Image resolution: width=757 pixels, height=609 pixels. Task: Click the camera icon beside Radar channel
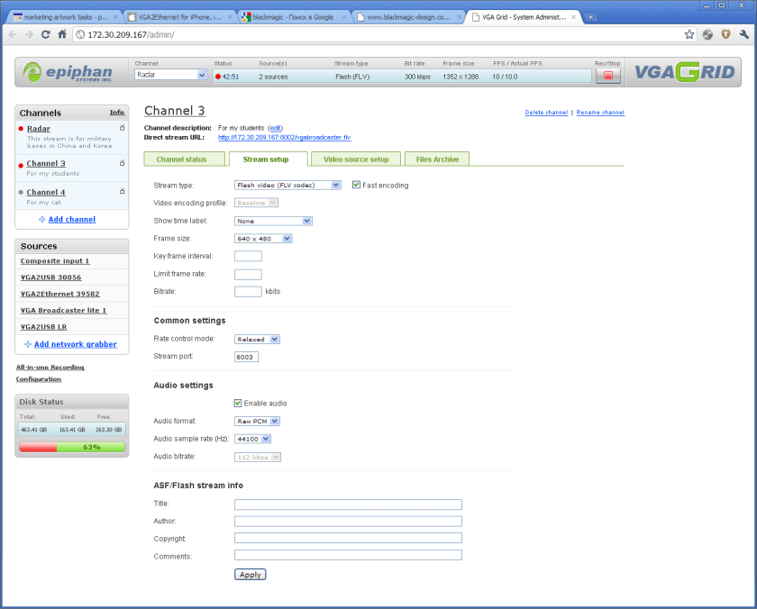point(122,129)
